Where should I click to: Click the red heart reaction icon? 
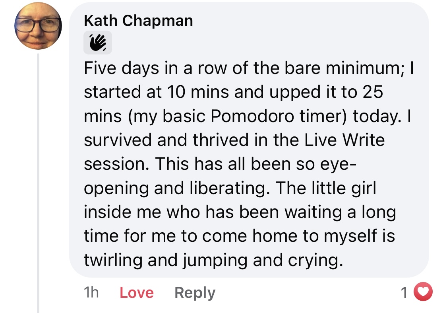tap(423, 293)
